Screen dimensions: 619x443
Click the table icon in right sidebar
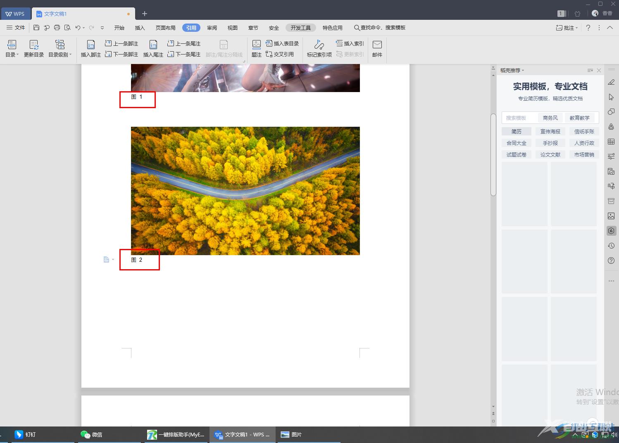[612, 142]
